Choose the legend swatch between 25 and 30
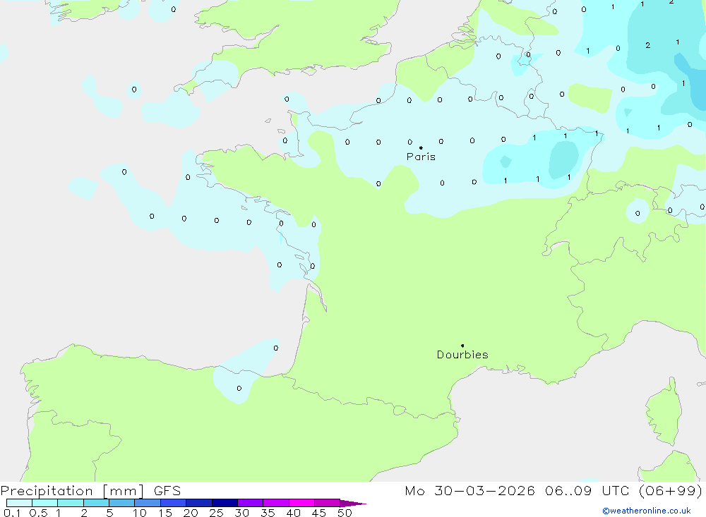The width and height of the screenshot is (706, 517). coord(225,503)
